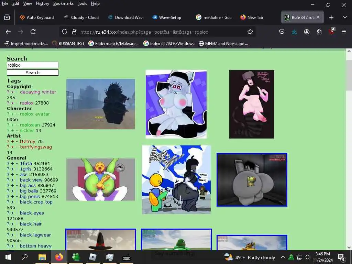Expand the list all tabs chevron
The image size is (352, 264).
(x=345, y=17)
